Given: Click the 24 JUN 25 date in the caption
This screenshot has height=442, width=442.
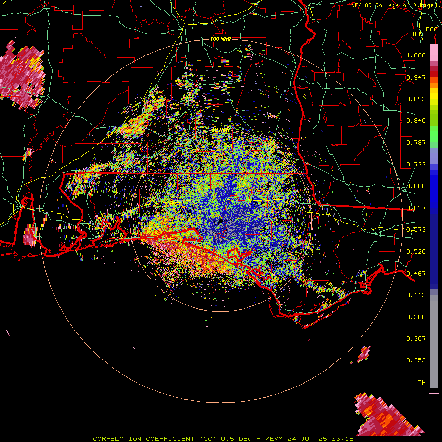Looking at the screenshot, I should pos(307,439).
